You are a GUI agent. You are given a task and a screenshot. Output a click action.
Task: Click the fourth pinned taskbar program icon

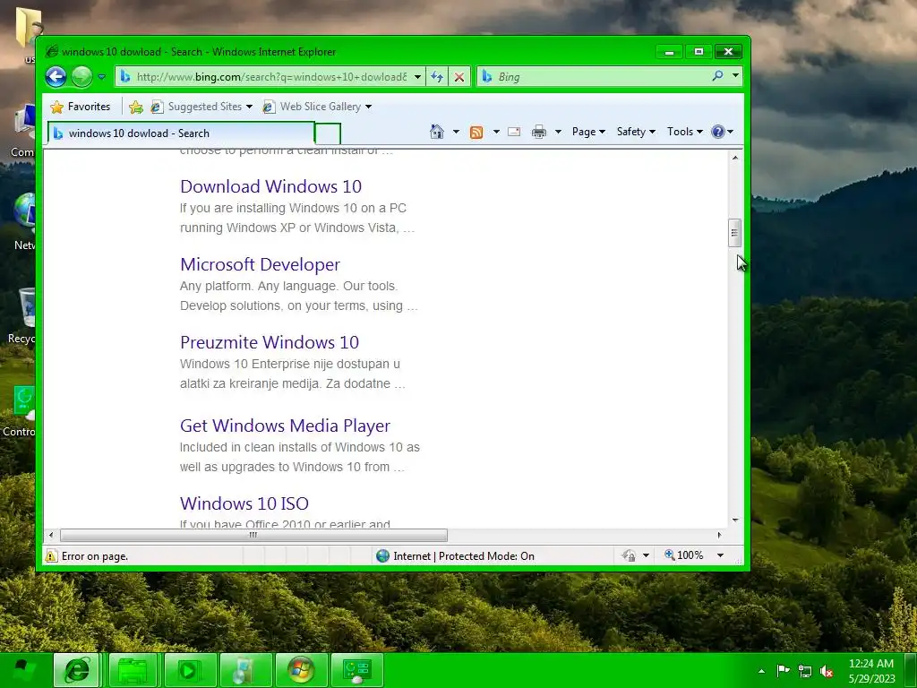tap(244, 670)
